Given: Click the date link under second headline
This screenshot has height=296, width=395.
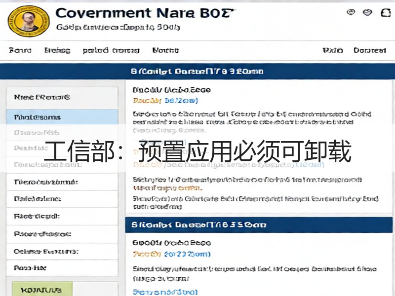Looking at the screenshot, I should [x=171, y=254].
